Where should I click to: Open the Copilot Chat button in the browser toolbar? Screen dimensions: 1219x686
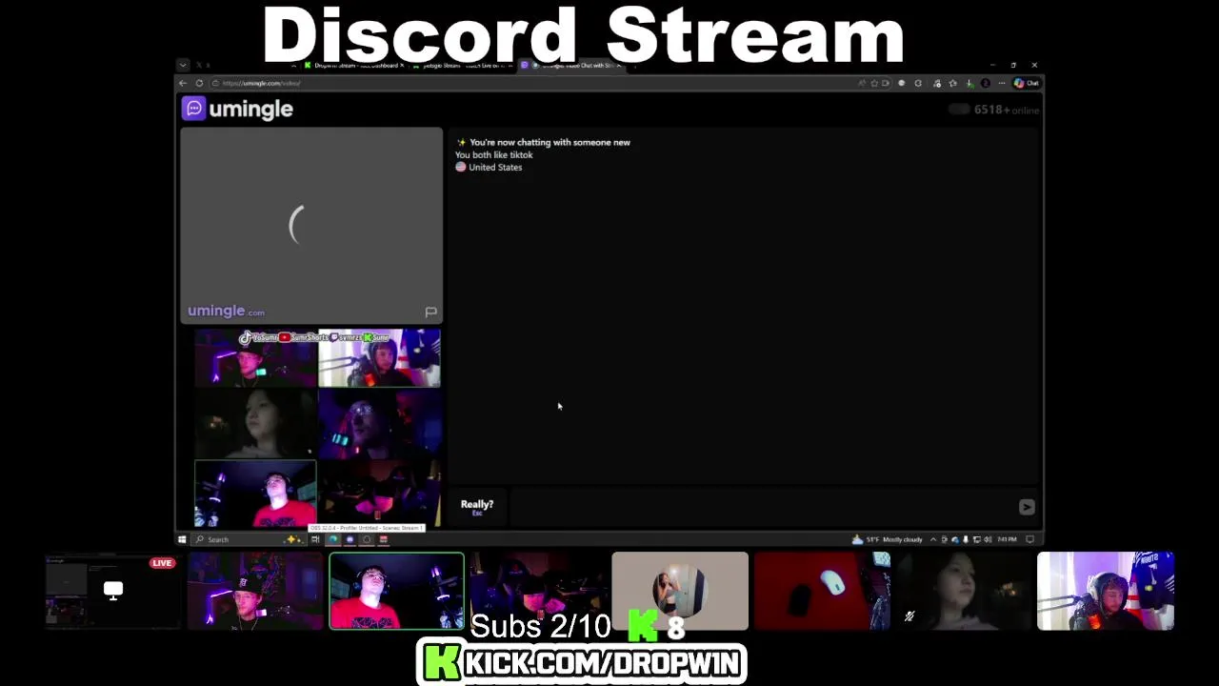1026,83
